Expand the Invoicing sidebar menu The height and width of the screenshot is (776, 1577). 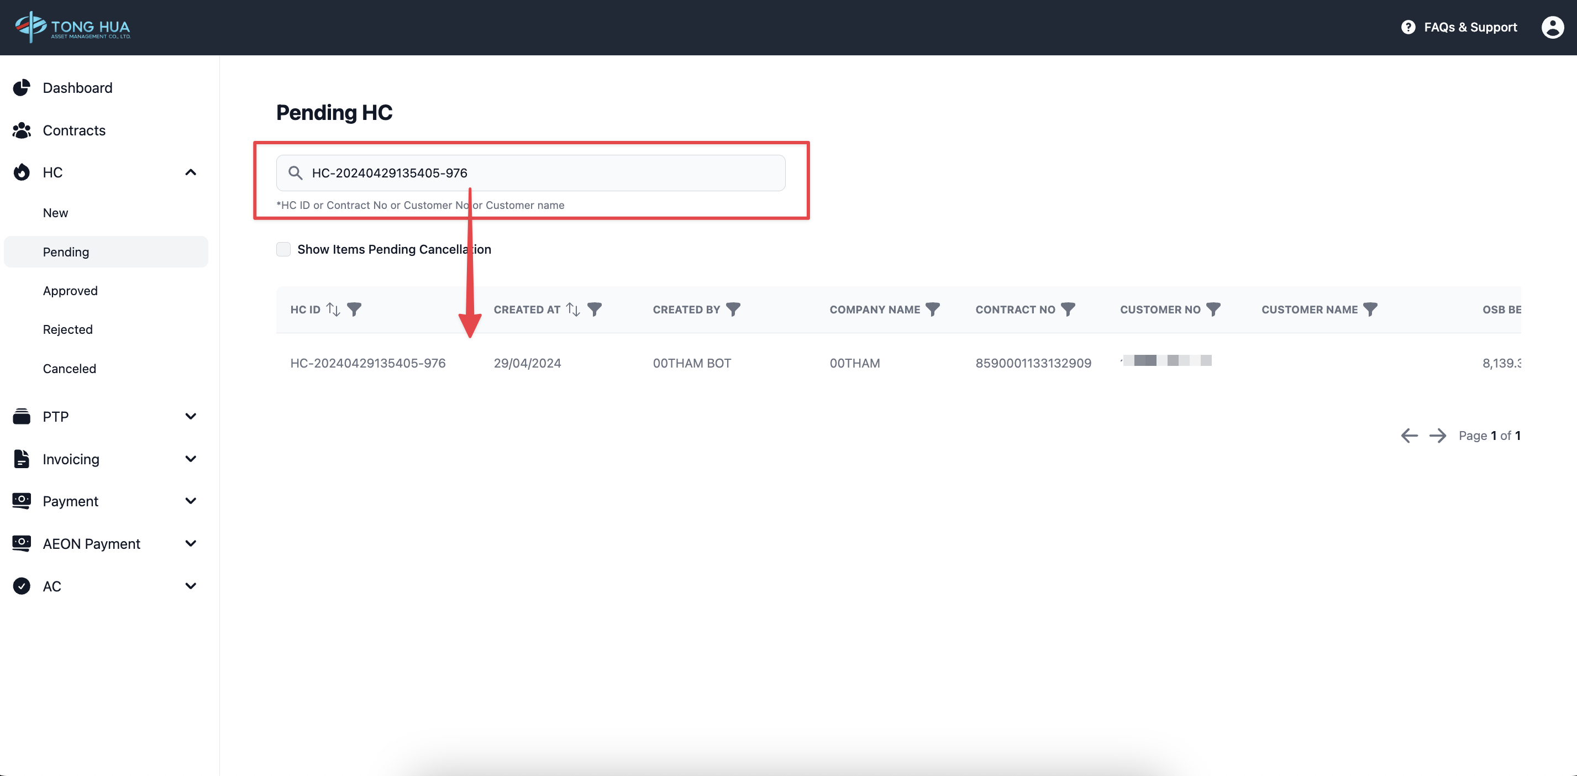coord(191,459)
